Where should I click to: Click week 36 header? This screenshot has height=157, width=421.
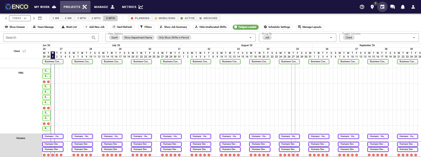[327, 49]
